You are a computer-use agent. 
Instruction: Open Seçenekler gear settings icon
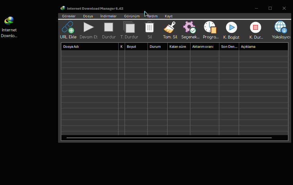190,27
